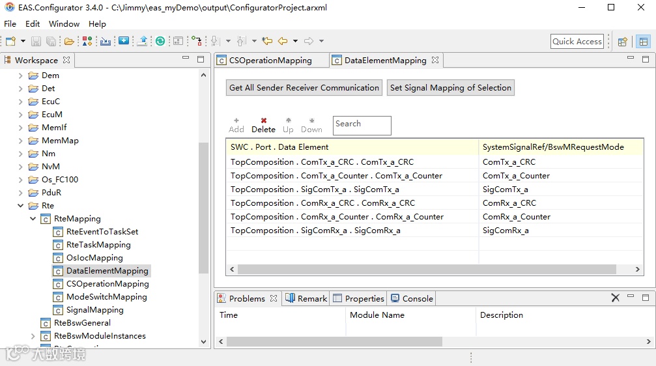Viewport: 656px width, 366px height.
Task: Expand the EcuC folder
Action: [20, 102]
